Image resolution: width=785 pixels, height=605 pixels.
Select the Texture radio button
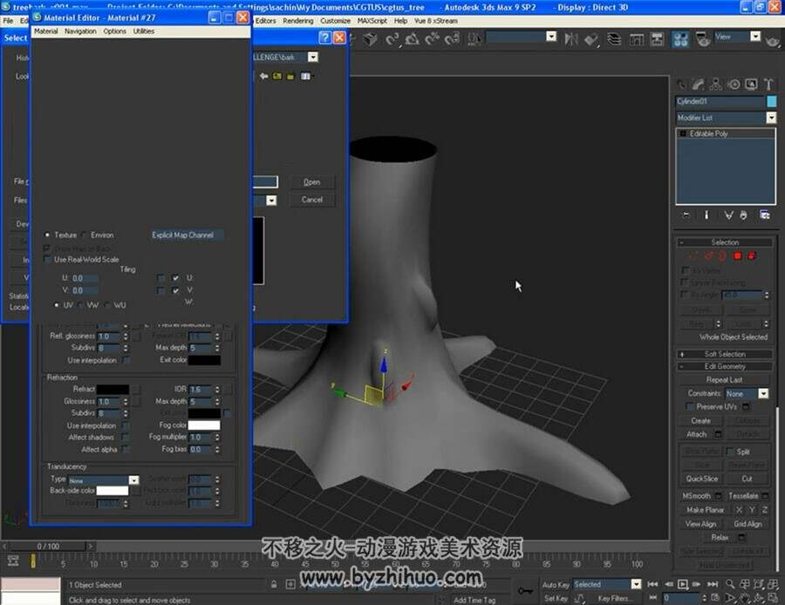48,235
